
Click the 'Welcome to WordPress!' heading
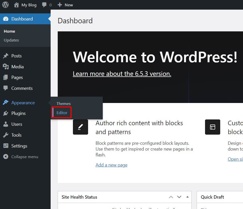[155, 57]
